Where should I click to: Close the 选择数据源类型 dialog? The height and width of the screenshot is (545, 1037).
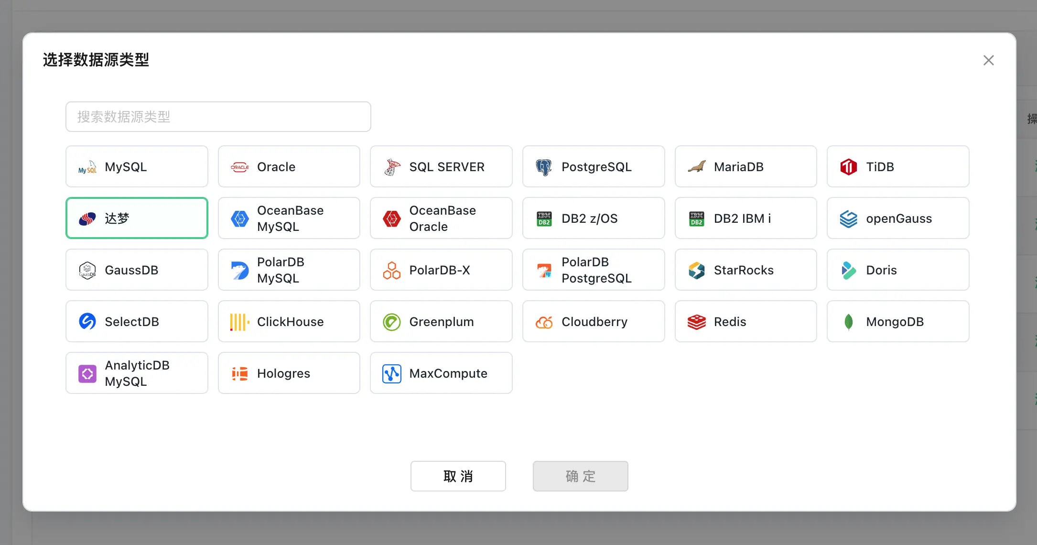point(989,60)
